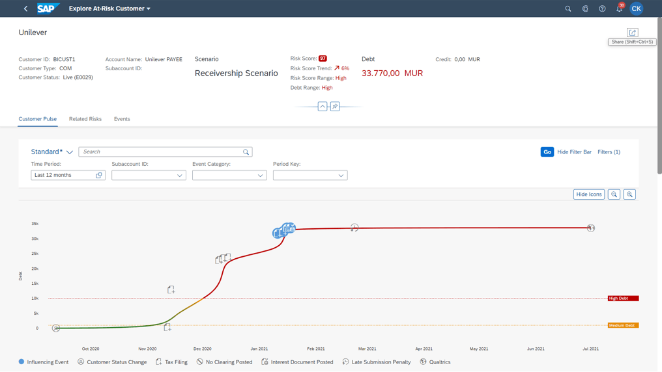Open Filters (1) dialog
This screenshot has height=372, width=662.
[x=609, y=152]
